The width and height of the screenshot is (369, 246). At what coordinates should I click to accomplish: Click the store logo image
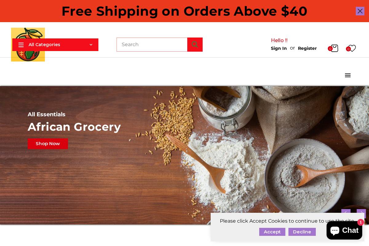coord(28,45)
